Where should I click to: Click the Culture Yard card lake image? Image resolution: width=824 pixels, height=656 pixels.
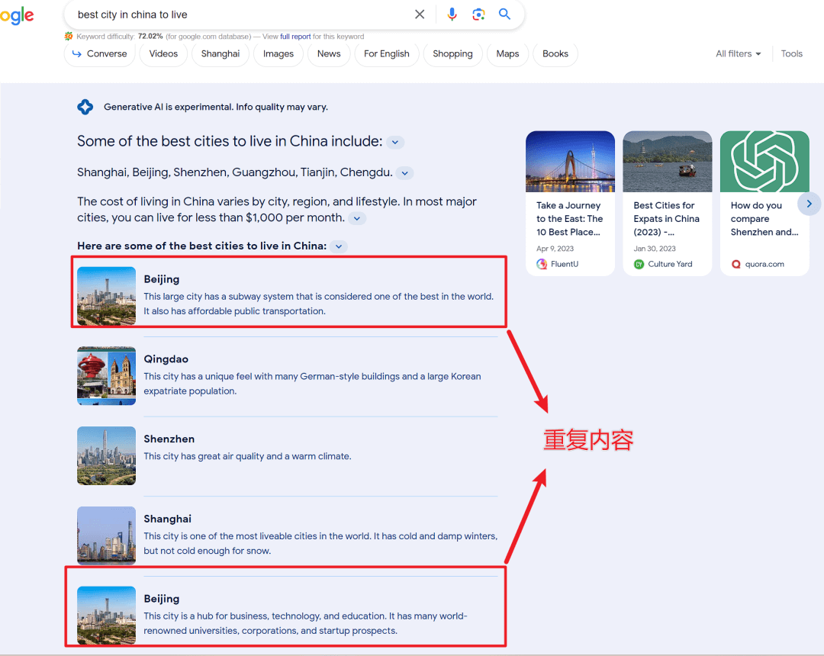coord(668,161)
